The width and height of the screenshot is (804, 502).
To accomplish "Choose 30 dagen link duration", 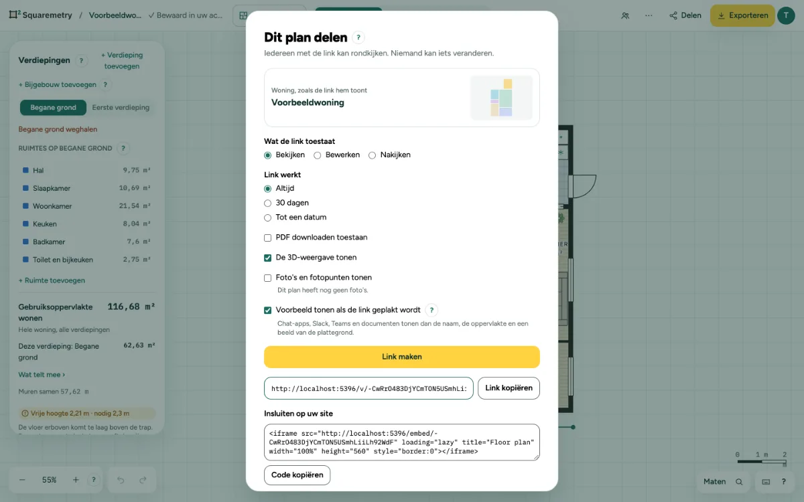I will (x=268, y=203).
